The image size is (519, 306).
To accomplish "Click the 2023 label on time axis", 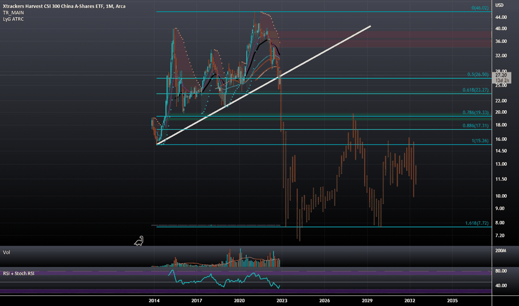I will pyautogui.click(x=282, y=300).
